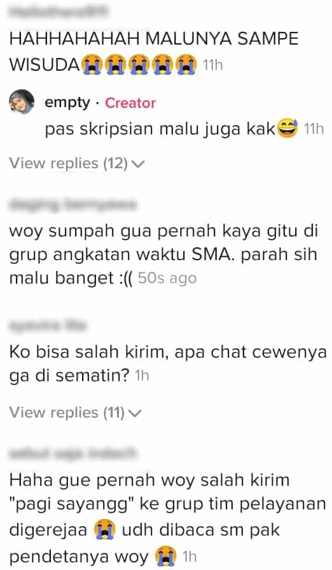Click the pink Creator badge label
332x570 pixels.
pos(130,103)
